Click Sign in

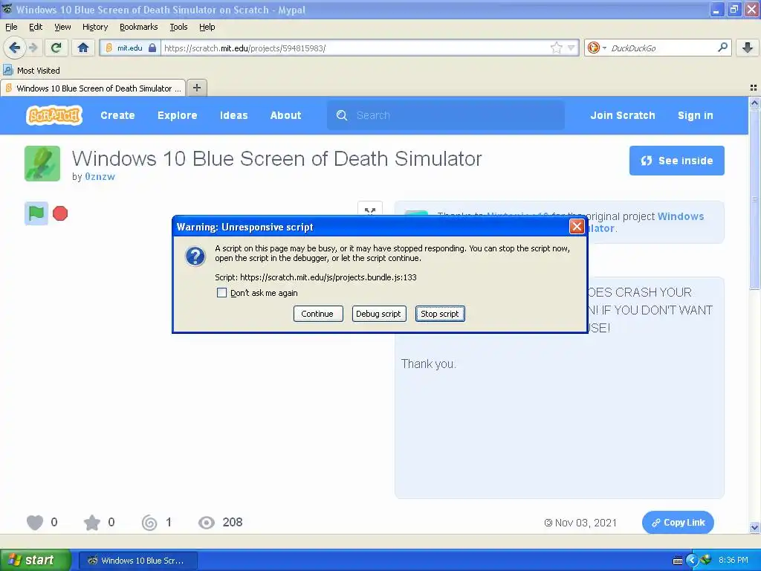coord(695,115)
